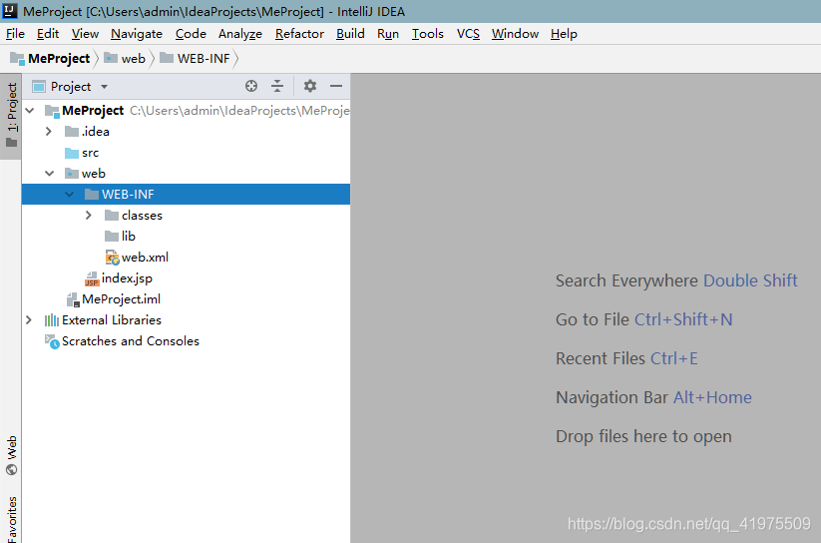Click the Scratches and Consoles icon
821x543 pixels.
click(x=52, y=341)
